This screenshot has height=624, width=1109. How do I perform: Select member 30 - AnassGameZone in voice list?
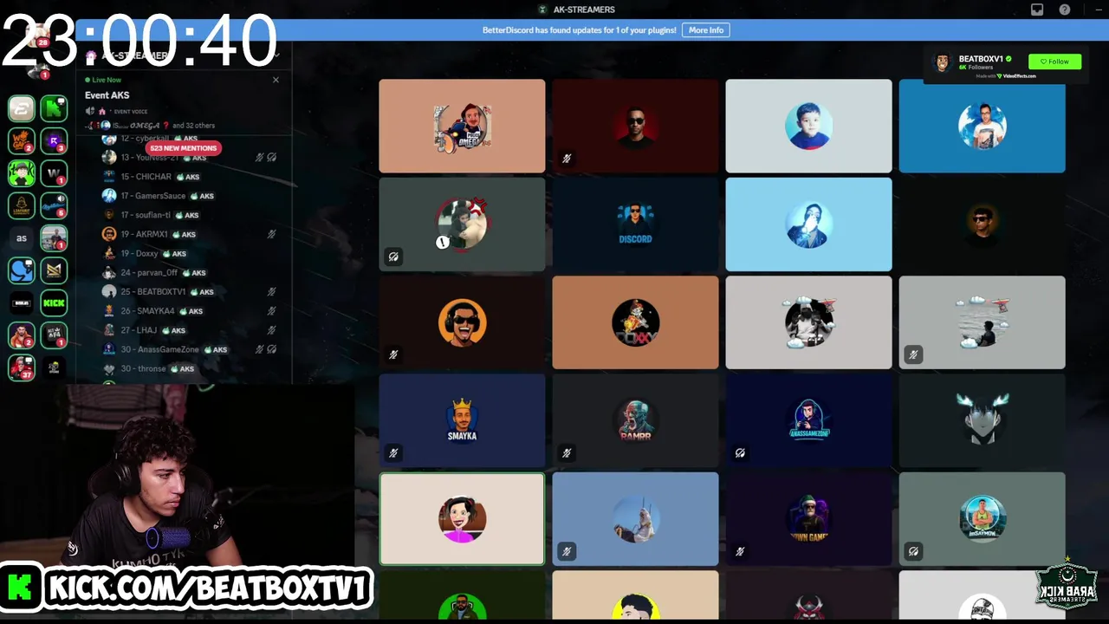pyautogui.click(x=189, y=349)
